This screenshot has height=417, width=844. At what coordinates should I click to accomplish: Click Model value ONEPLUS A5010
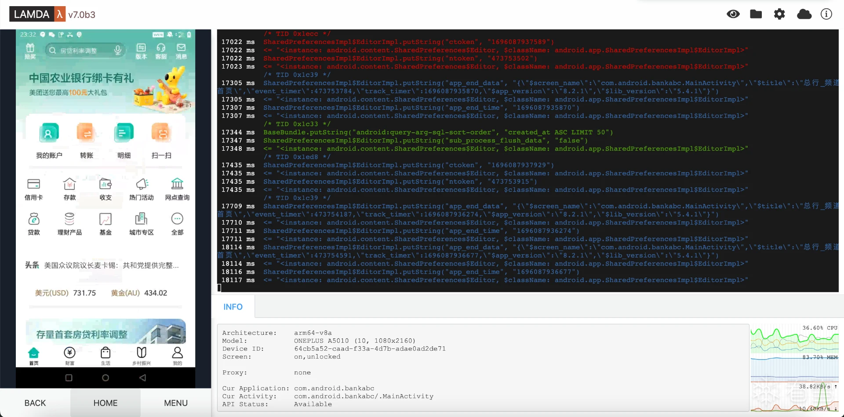click(x=354, y=341)
